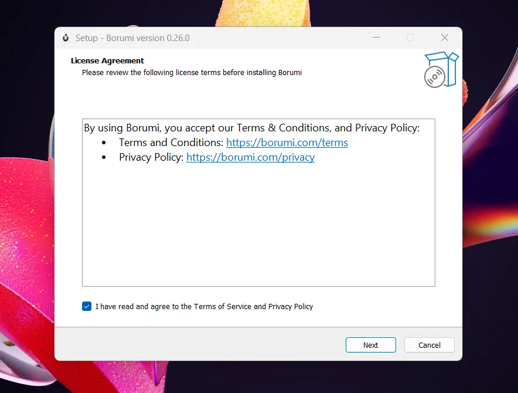
Task: Click the "Terms and Conditions:" label
Action: pos(171,143)
